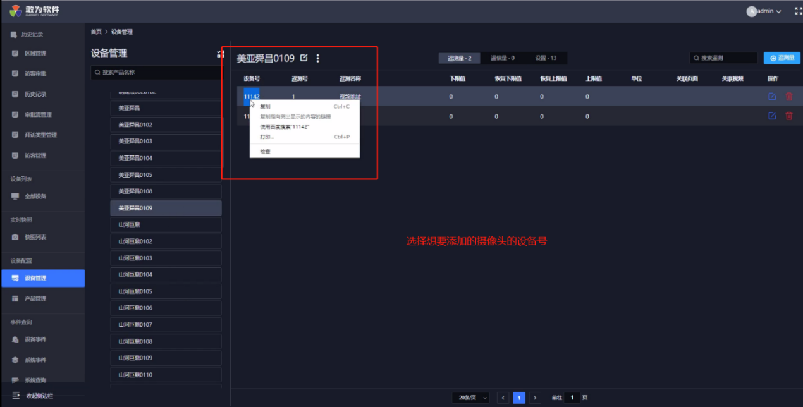803x407 pixels.
Task: Click the icon next to 拜访类型管理
Action: click(15, 135)
